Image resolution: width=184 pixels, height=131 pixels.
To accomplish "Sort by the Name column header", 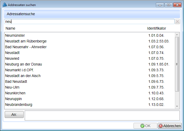I will coord(11,28).
